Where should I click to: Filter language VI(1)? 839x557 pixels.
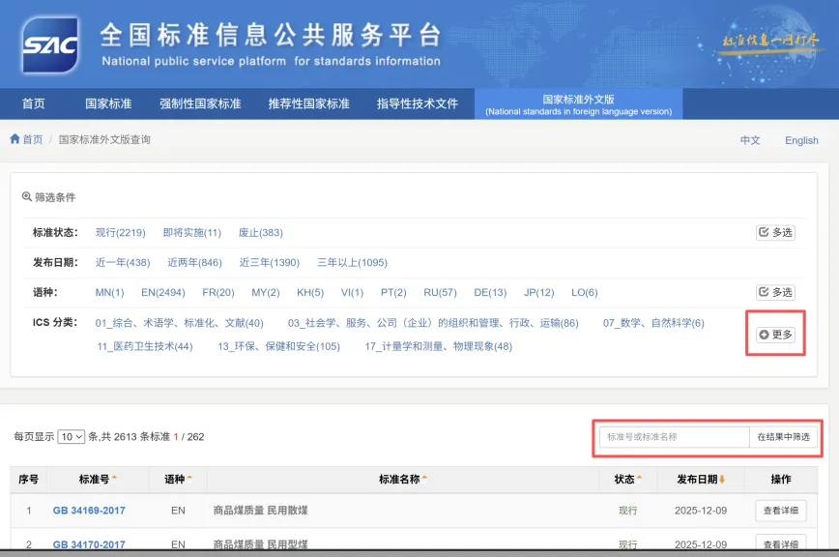tap(352, 292)
